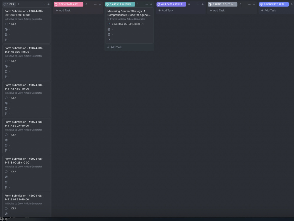This screenshot has width=294, height=221.
Task: Set due date on 14T17:59:27 form submission card
Action: (x=6, y=145)
